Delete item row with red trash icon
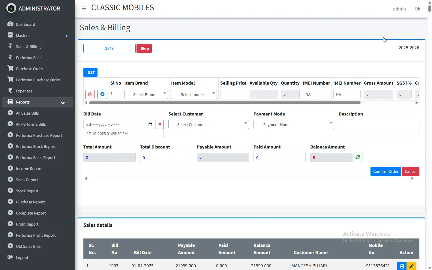The image size is (432, 270). pyautogui.click(x=90, y=94)
